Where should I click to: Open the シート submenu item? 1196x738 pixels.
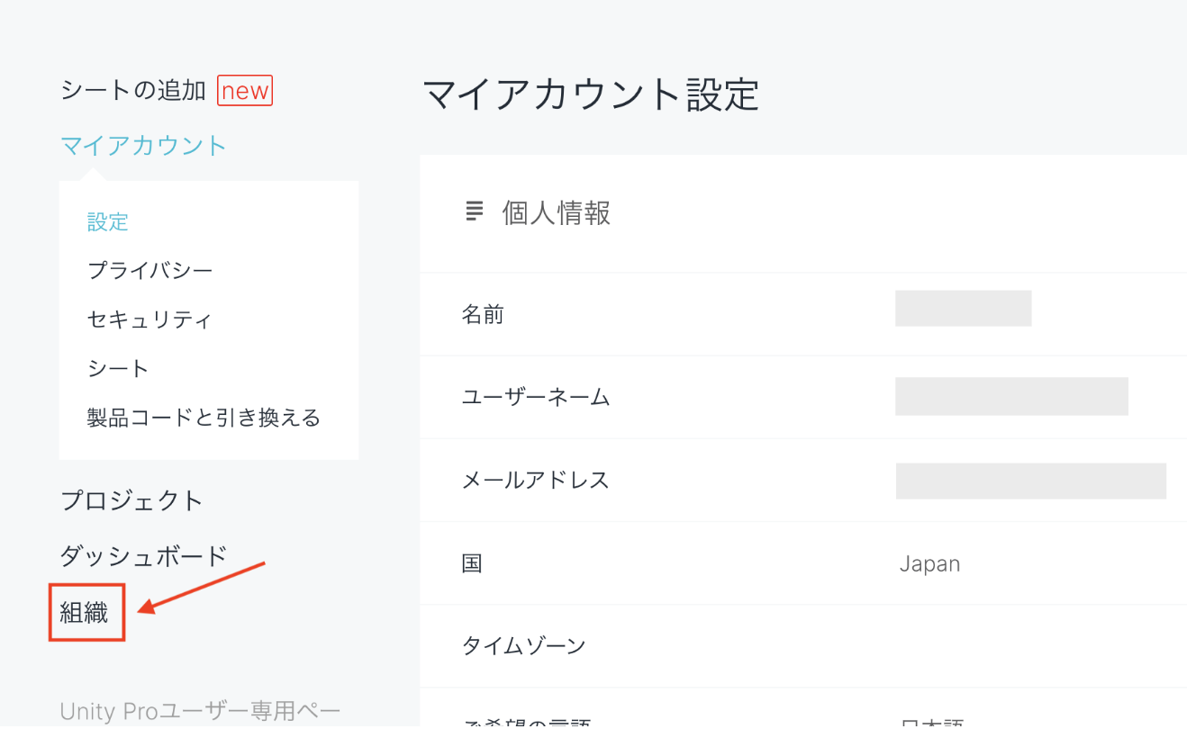[118, 369]
